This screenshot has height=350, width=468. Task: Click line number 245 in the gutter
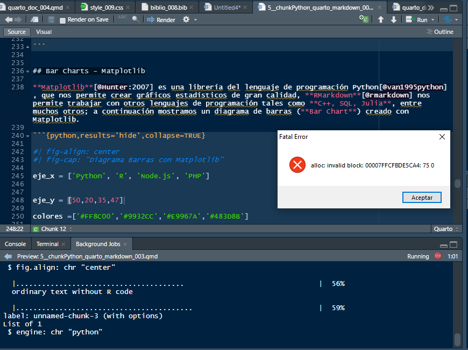pos(18,176)
